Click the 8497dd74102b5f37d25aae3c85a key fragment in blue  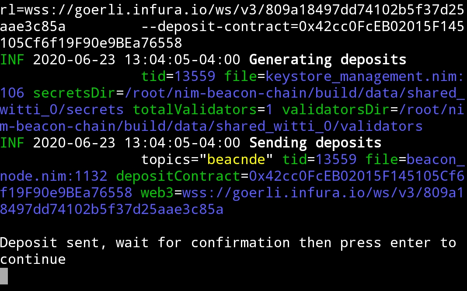(112, 210)
